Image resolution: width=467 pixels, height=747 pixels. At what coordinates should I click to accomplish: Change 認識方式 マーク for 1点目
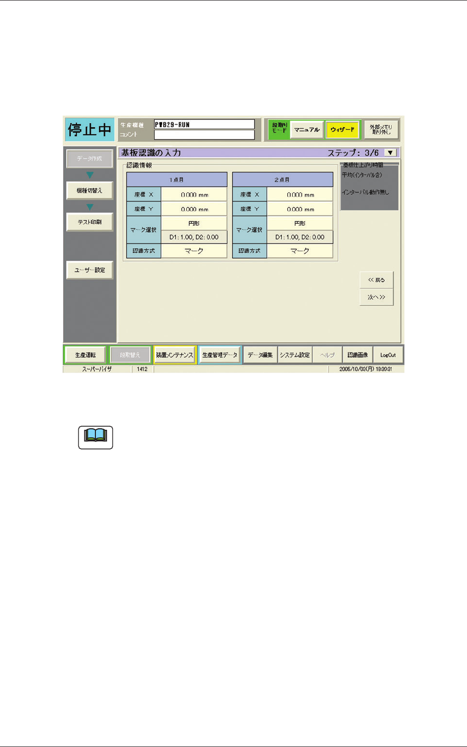(x=194, y=251)
